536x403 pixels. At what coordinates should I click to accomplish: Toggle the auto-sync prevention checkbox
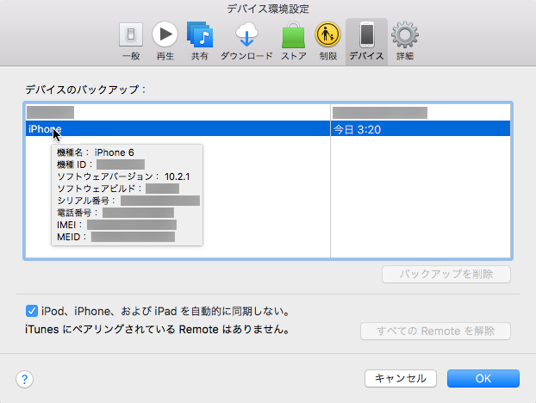[31, 311]
